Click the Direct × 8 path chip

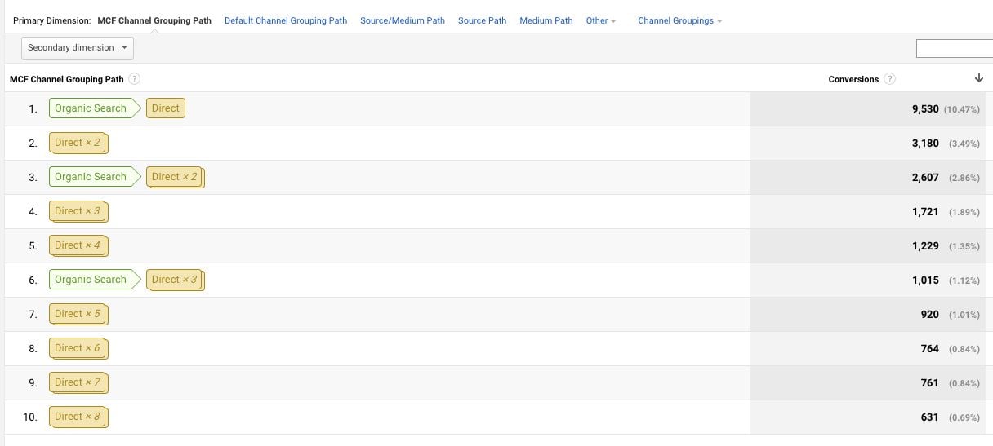(x=78, y=417)
